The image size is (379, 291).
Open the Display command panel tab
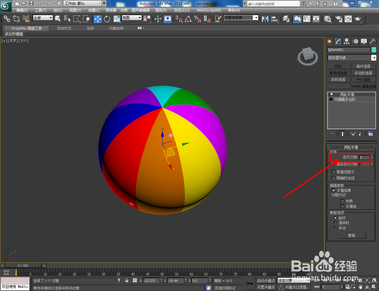click(364, 41)
